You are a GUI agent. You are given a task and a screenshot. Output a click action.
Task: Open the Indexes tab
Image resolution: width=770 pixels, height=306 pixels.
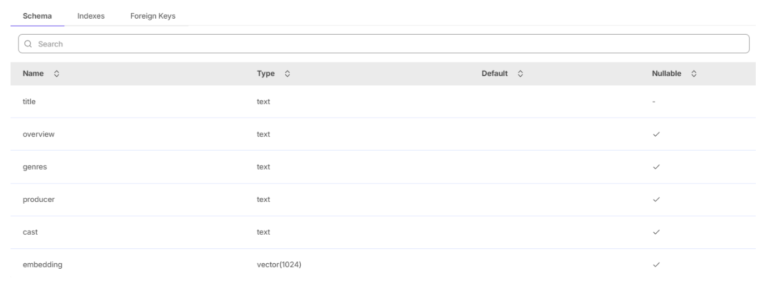(90, 16)
